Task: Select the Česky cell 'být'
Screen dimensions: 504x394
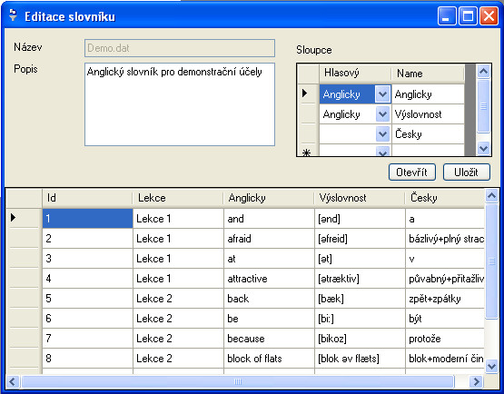Action: (x=445, y=319)
